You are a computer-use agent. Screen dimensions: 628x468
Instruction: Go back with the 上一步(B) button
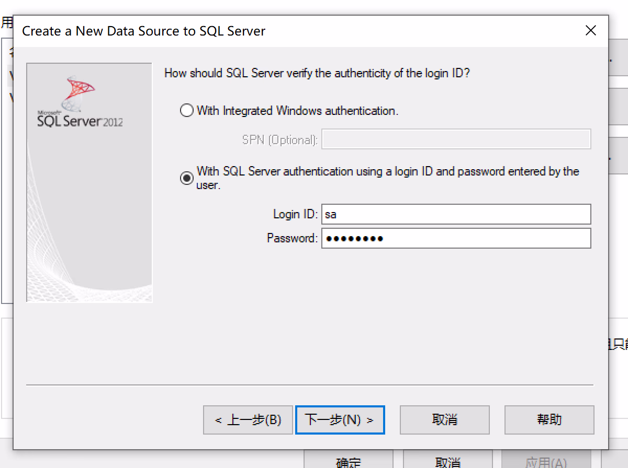tap(248, 420)
